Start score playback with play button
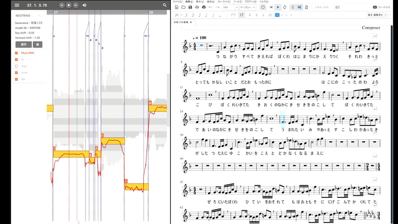 click(278, 7)
